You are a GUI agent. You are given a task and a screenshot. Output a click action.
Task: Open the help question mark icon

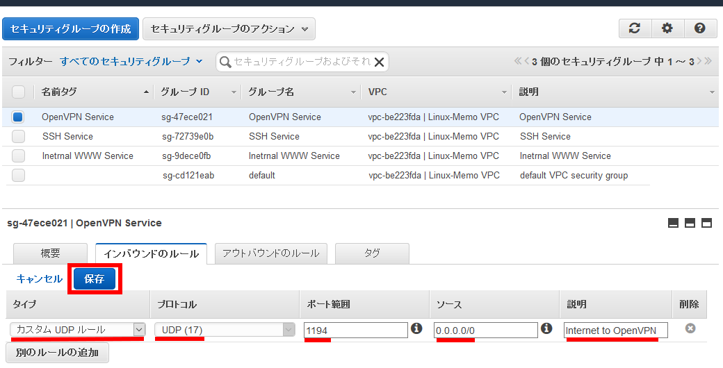click(x=700, y=28)
